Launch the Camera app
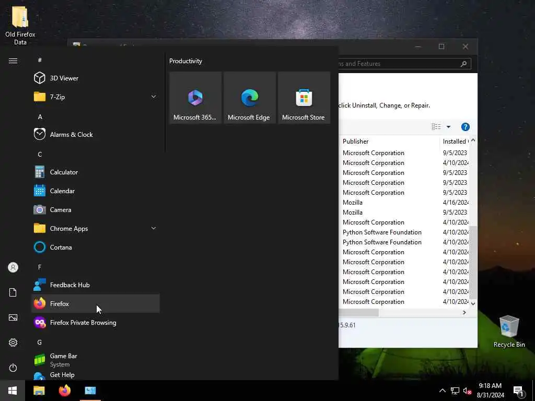The image size is (535, 401). pyautogui.click(x=96, y=210)
